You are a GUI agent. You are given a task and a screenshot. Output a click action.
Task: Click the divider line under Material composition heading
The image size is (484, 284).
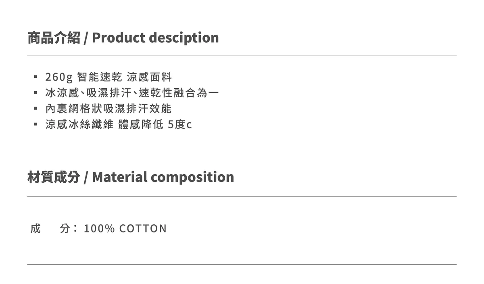242,196
